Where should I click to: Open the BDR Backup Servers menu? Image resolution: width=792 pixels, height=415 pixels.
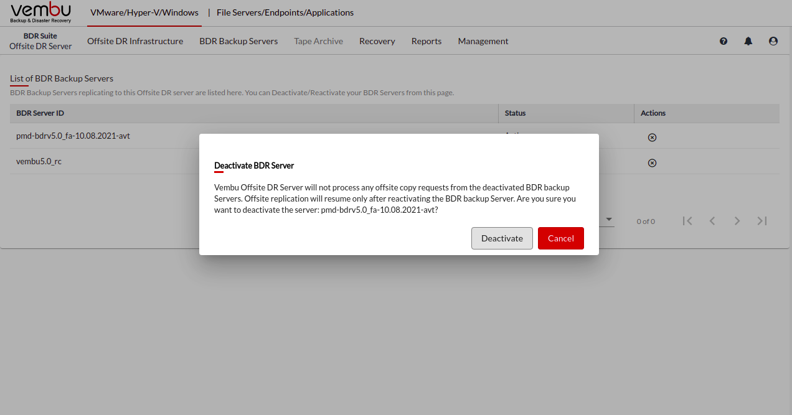238,41
